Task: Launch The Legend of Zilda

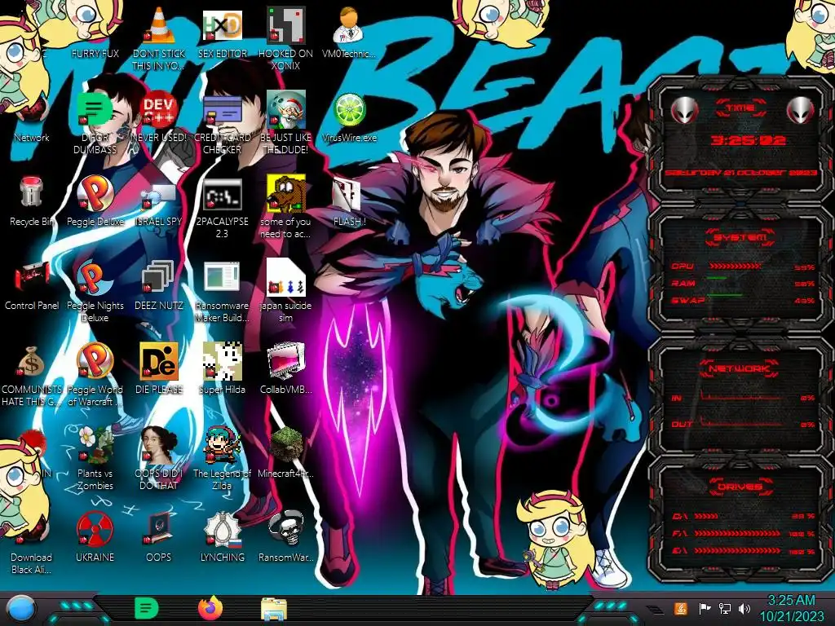Action: pyautogui.click(x=222, y=444)
